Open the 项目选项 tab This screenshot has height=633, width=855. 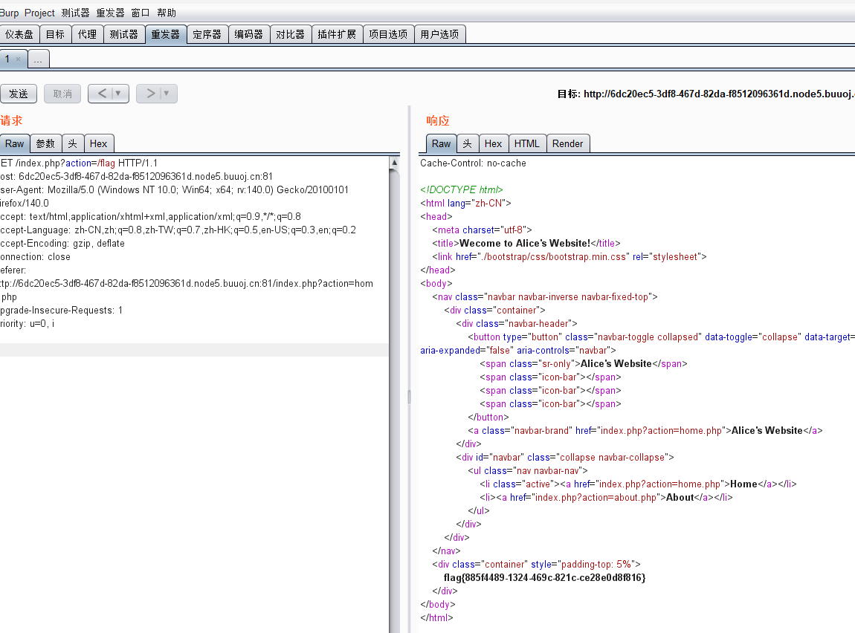[x=388, y=34]
